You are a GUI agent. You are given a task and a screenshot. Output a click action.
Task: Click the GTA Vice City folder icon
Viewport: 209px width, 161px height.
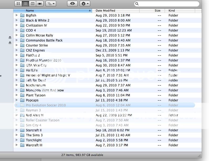(x=22, y=65)
